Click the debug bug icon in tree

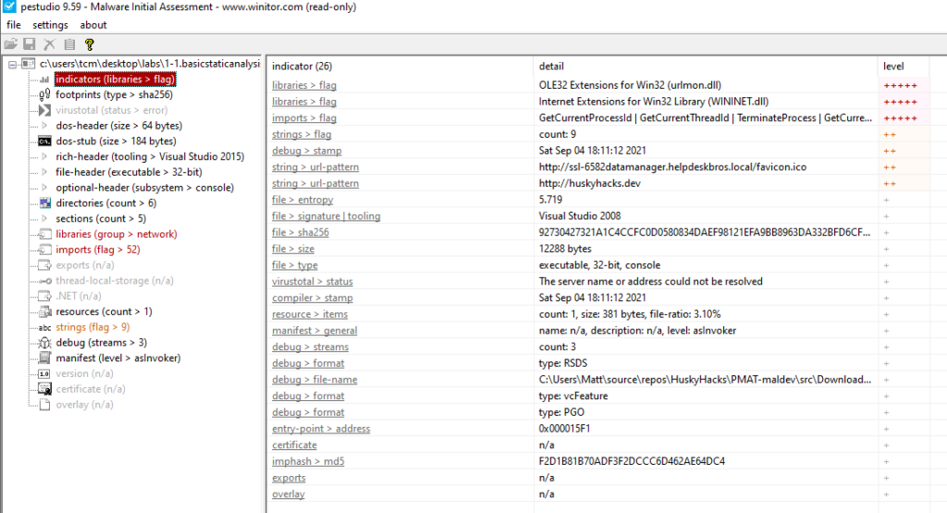coord(44,343)
